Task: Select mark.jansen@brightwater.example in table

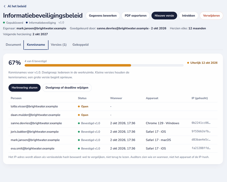Action: tap(35, 140)
